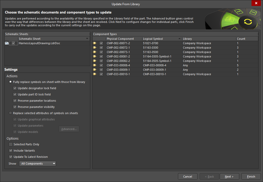Click physical component CMP-033-00009-1 text
This screenshot has height=182, width=263.
(x=118, y=70)
